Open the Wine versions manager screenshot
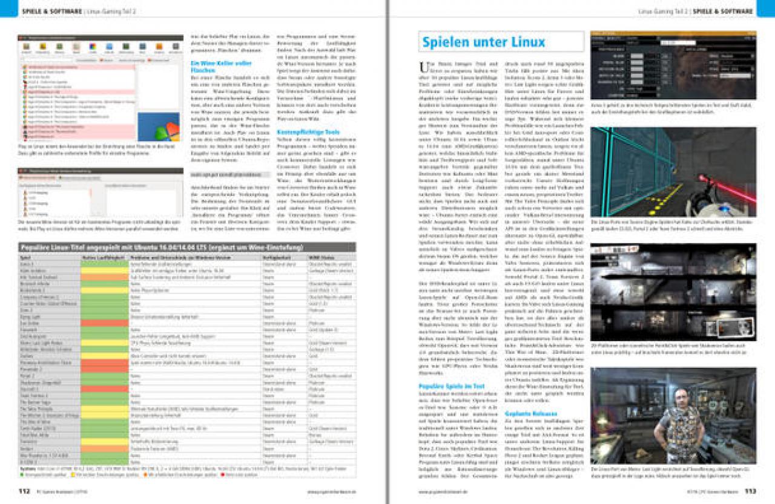Viewport: 775px width, 504px height. 100,192
